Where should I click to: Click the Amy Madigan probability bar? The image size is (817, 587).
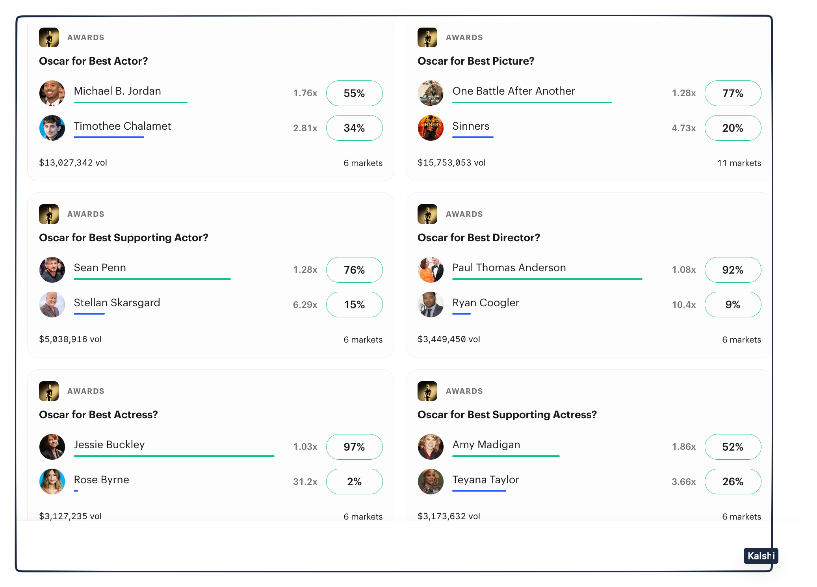pyautogui.click(x=506, y=456)
